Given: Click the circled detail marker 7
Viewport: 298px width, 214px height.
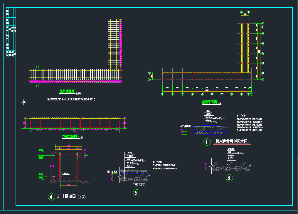Looking at the screenshot, I should pyautogui.click(x=207, y=142).
